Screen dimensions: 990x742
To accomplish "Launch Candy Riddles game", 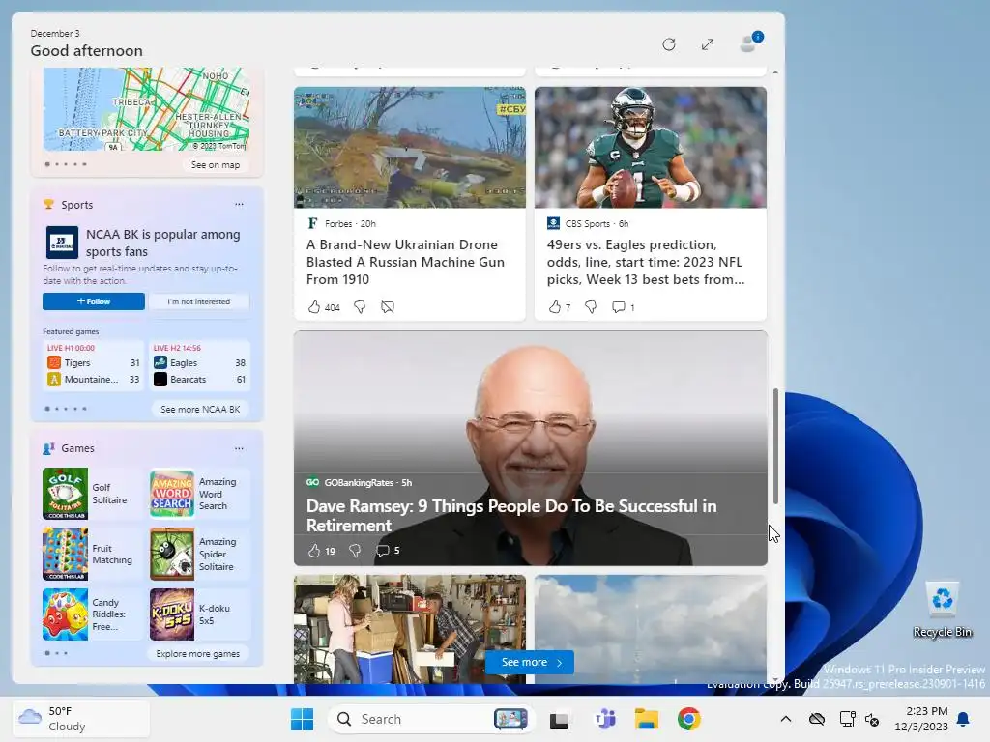I will (x=92, y=614).
